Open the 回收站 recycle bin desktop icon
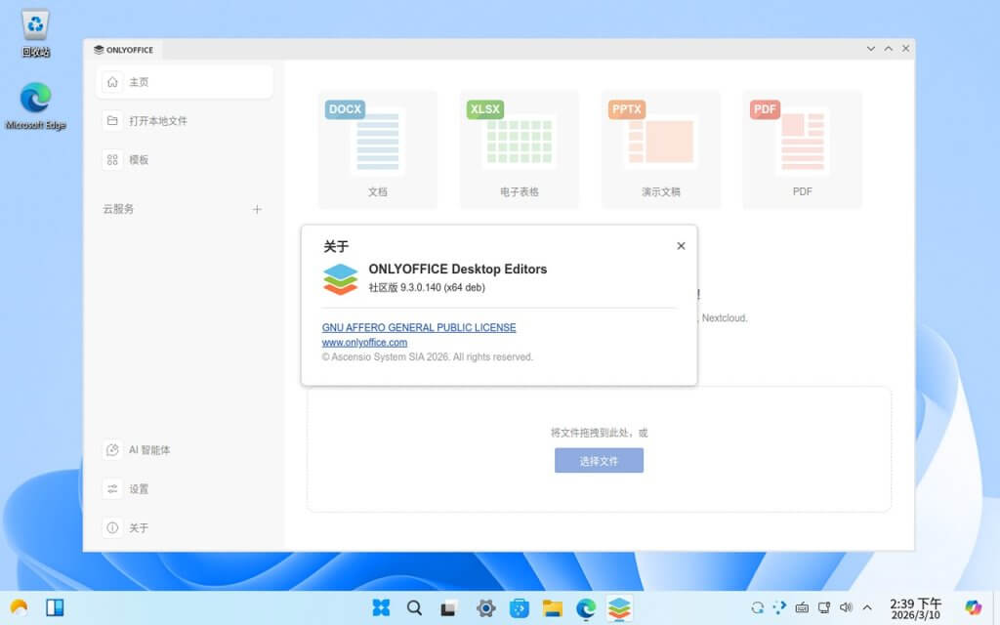This screenshot has height=625, width=1000. pos(36,33)
